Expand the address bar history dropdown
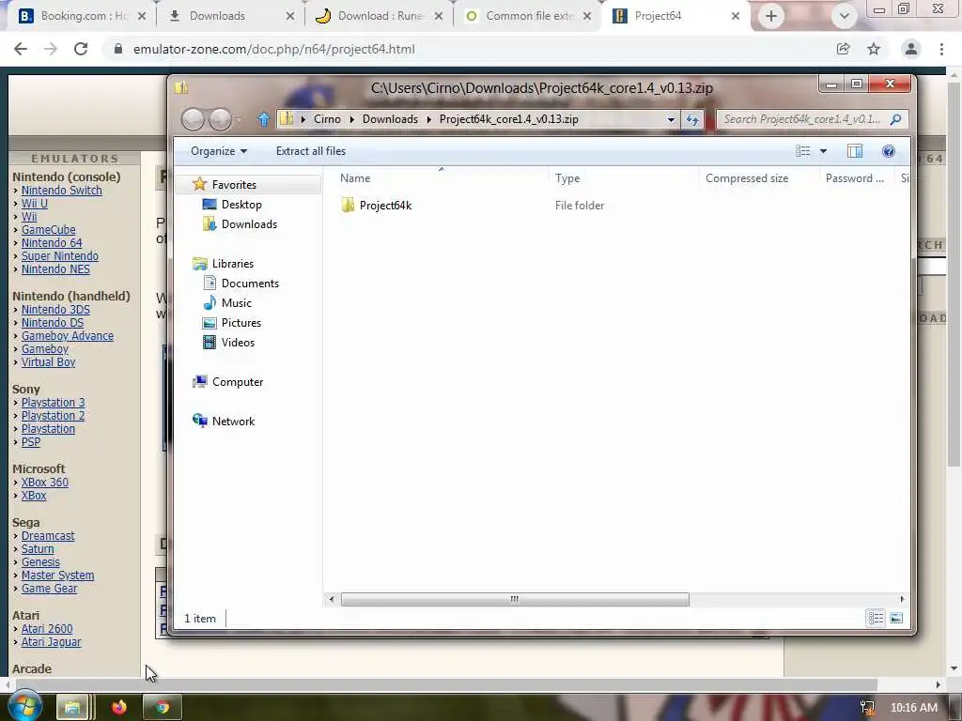This screenshot has width=962, height=721. pos(671,119)
